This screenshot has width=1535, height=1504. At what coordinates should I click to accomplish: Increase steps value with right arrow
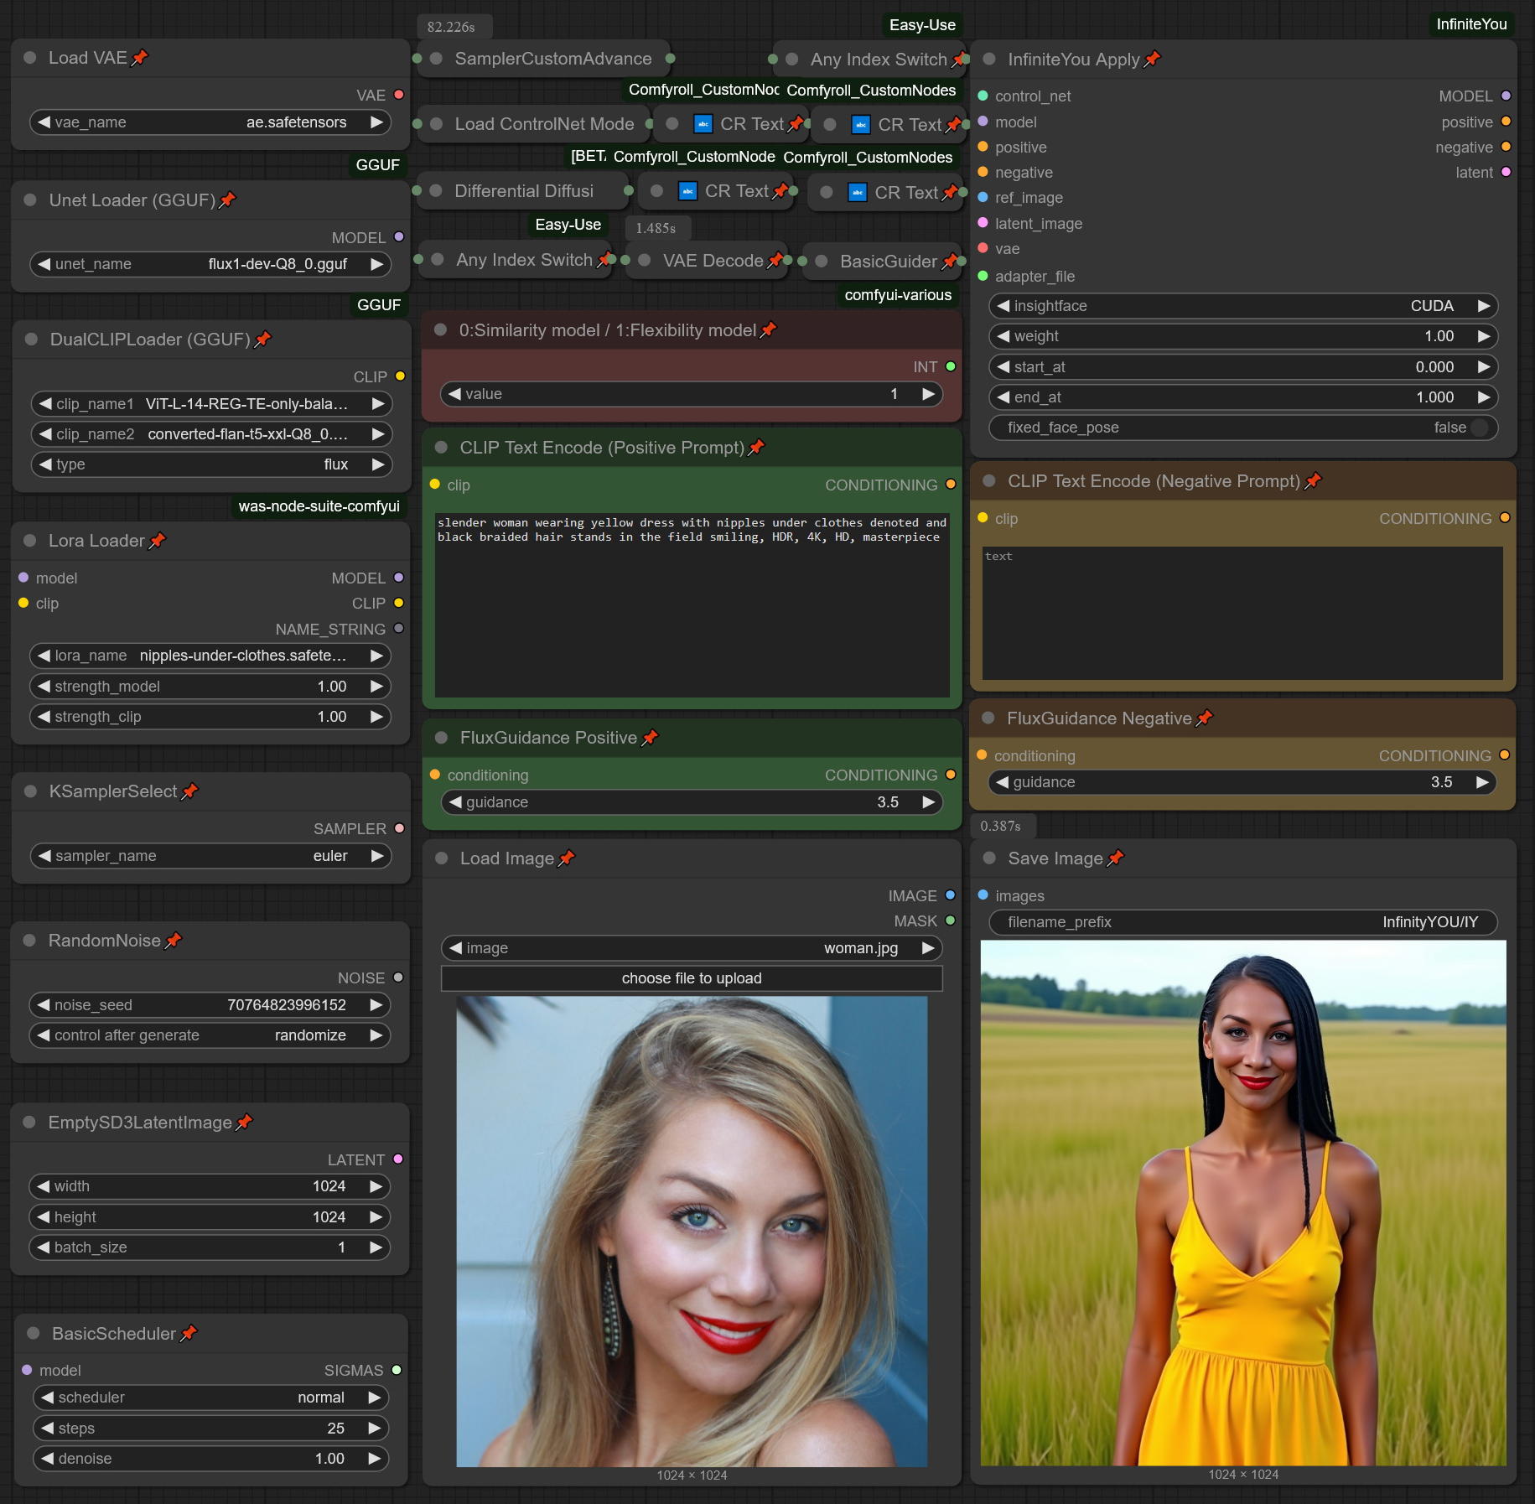[375, 1428]
